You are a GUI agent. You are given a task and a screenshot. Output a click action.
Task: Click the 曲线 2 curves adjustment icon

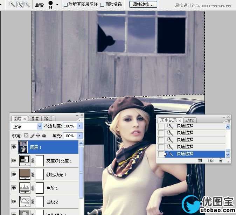click(25, 201)
